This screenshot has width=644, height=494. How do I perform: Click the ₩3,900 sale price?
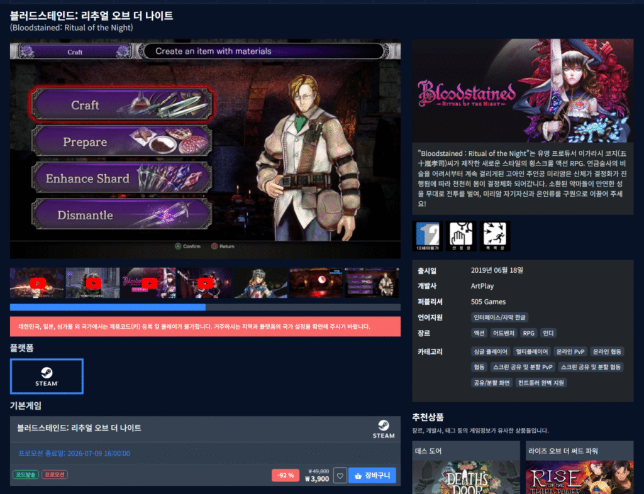click(x=317, y=479)
